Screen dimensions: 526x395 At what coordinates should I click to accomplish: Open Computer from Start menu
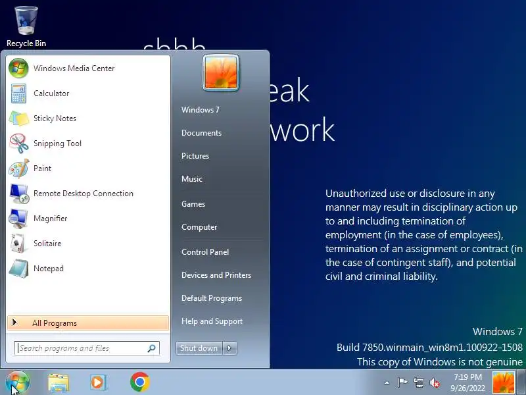pos(199,227)
